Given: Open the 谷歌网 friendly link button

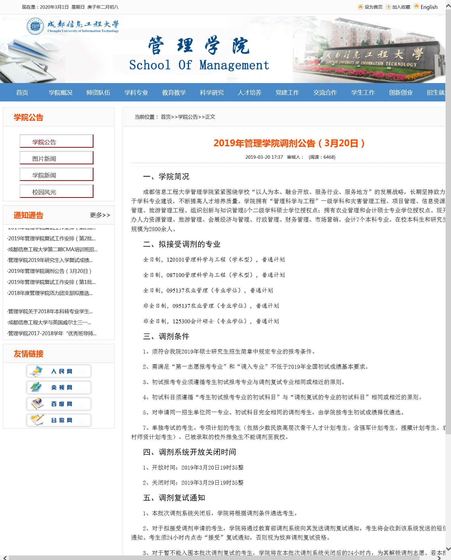Looking at the screenshot, I should tap(59, 420).
